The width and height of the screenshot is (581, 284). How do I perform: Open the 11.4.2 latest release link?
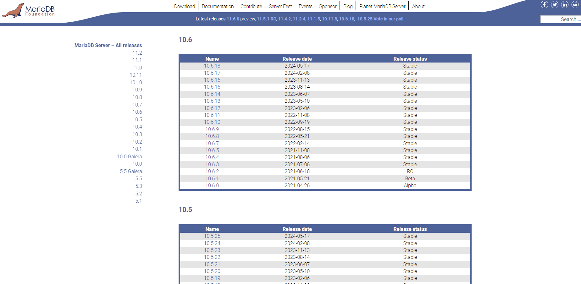pyautogui.click(x=285, y=19)
